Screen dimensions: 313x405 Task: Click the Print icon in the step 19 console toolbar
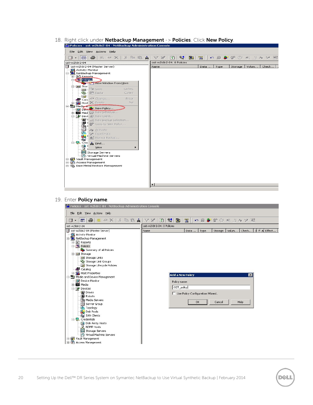91,220
